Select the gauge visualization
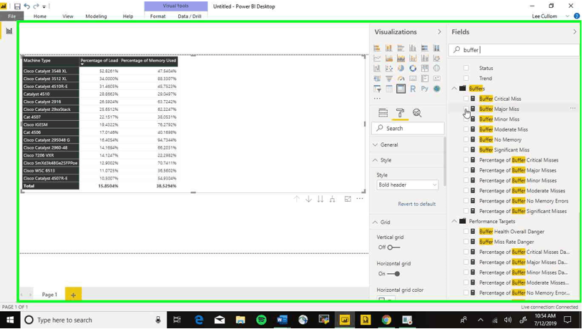The width and height of the screenshot is (583, 329). tap(401, 79)
